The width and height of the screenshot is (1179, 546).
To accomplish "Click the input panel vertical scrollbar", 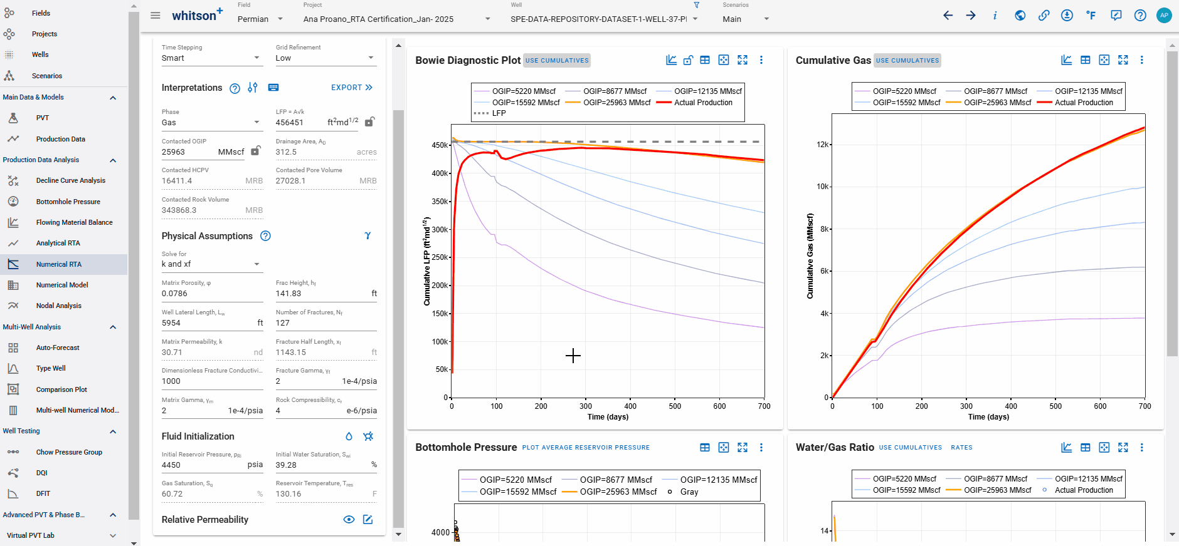I will [398, 318].
